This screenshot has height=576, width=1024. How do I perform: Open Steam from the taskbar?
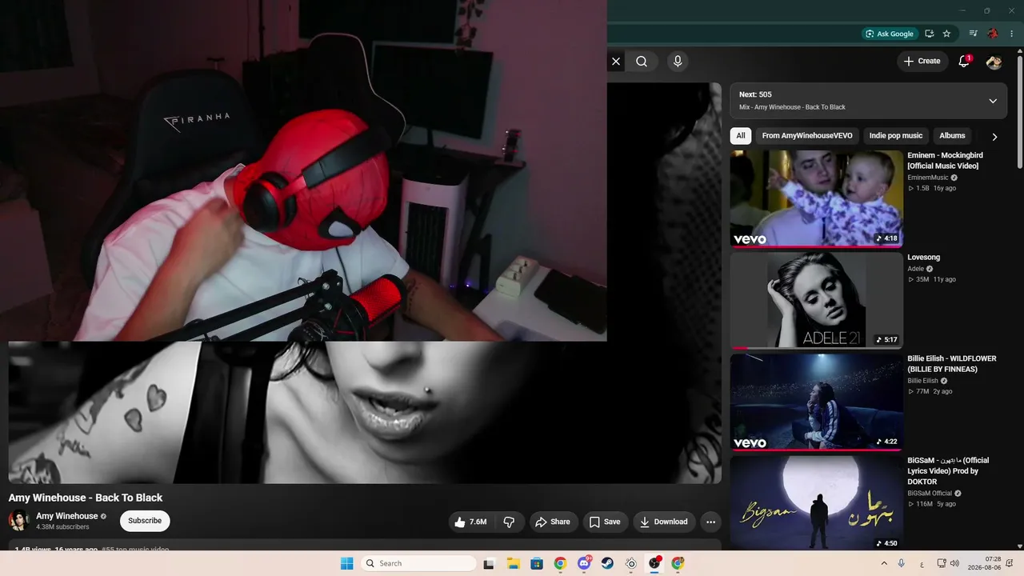click(607, 563)
